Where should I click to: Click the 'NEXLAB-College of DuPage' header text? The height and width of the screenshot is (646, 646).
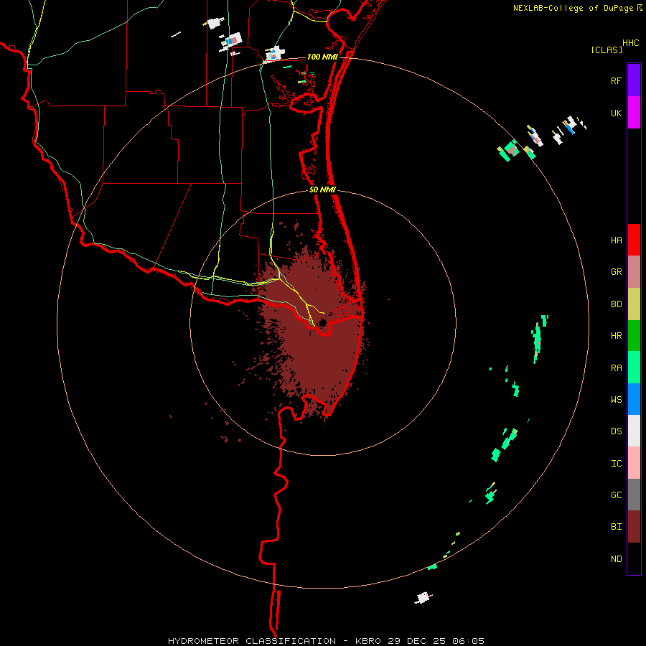pyautogui.click(x=573, y=8)
